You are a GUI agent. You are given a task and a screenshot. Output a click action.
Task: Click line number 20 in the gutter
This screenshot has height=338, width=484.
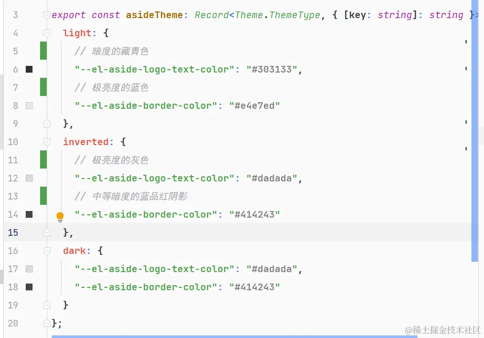point(13,323)
